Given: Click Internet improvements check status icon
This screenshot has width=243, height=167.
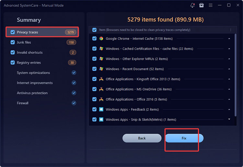Looking at the screenshot, I should pyautogui.click(x=74, y=83).
